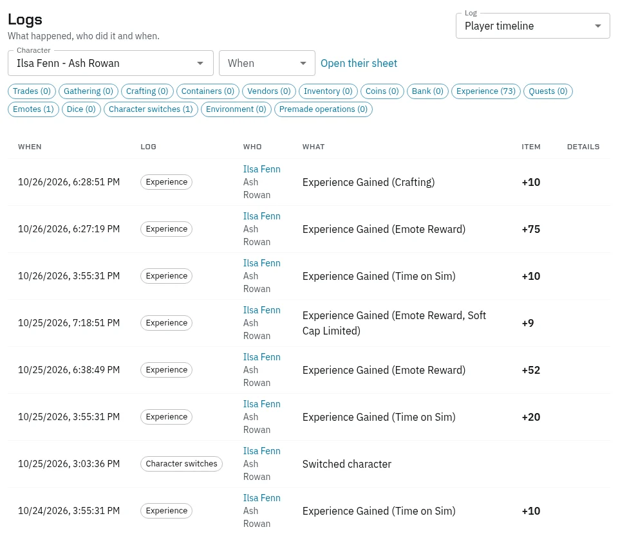618x534 pixels.
Task: Click the Character switches tag in the 3:03:36 PM row
Action: click(182, 464)
